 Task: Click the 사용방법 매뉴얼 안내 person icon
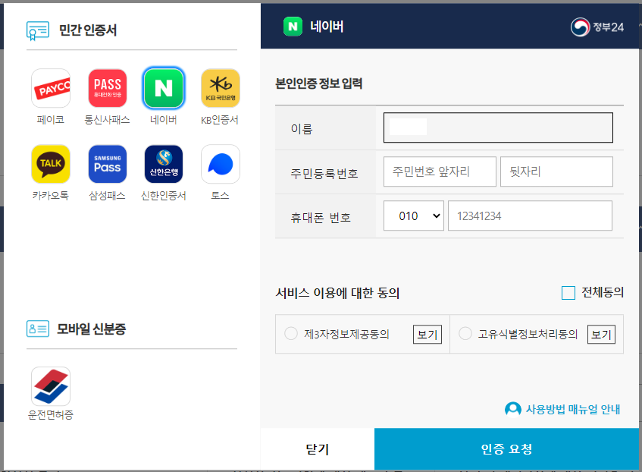[x=512, y=409]
